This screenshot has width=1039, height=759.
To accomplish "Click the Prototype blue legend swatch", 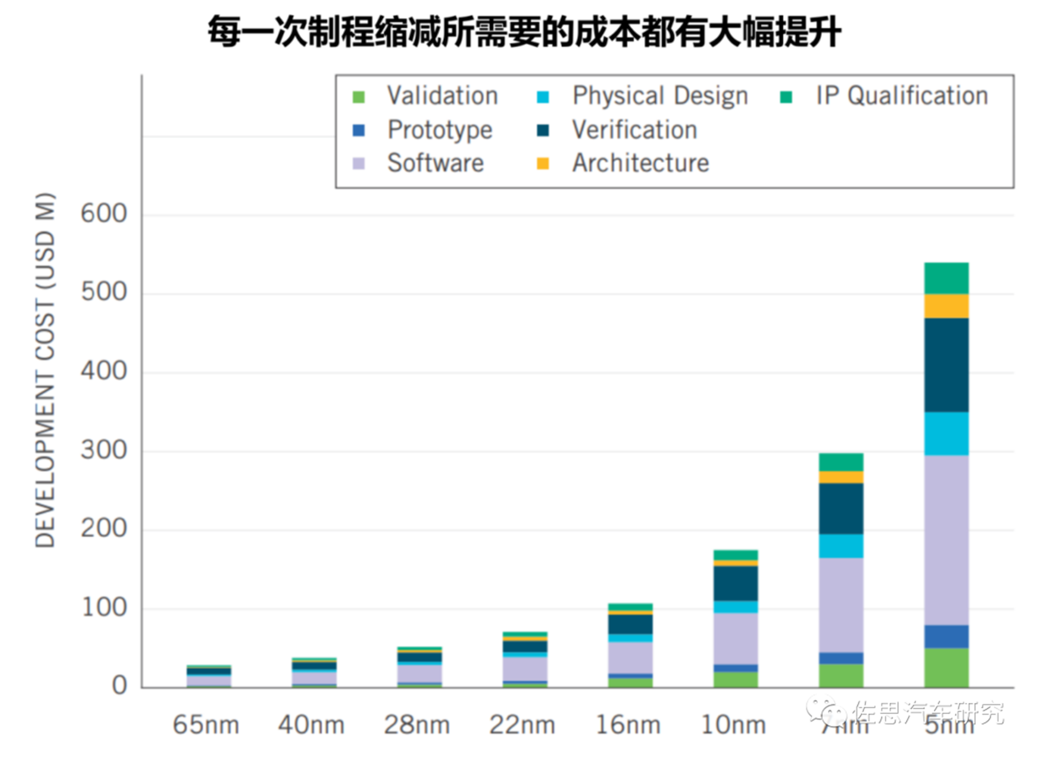I will (359, 131).
